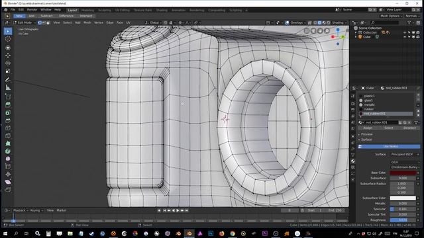Click the Roughness slider
The width and height of the screenshot is (424, 238).
point(403,220)
